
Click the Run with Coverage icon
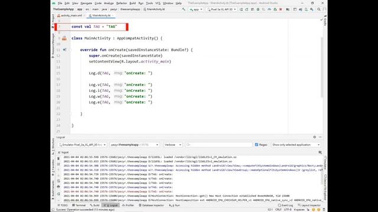(264, 9)
